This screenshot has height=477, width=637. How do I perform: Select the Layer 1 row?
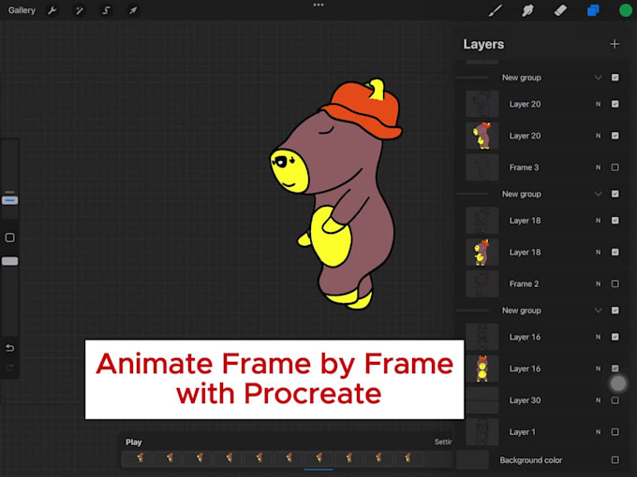click(542, 432)
